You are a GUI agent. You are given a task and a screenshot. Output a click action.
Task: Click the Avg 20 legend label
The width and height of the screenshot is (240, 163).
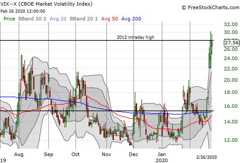coord(58,19)
